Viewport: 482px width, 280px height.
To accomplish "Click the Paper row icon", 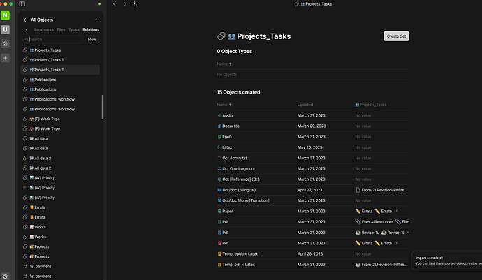I will click(219, 211).
